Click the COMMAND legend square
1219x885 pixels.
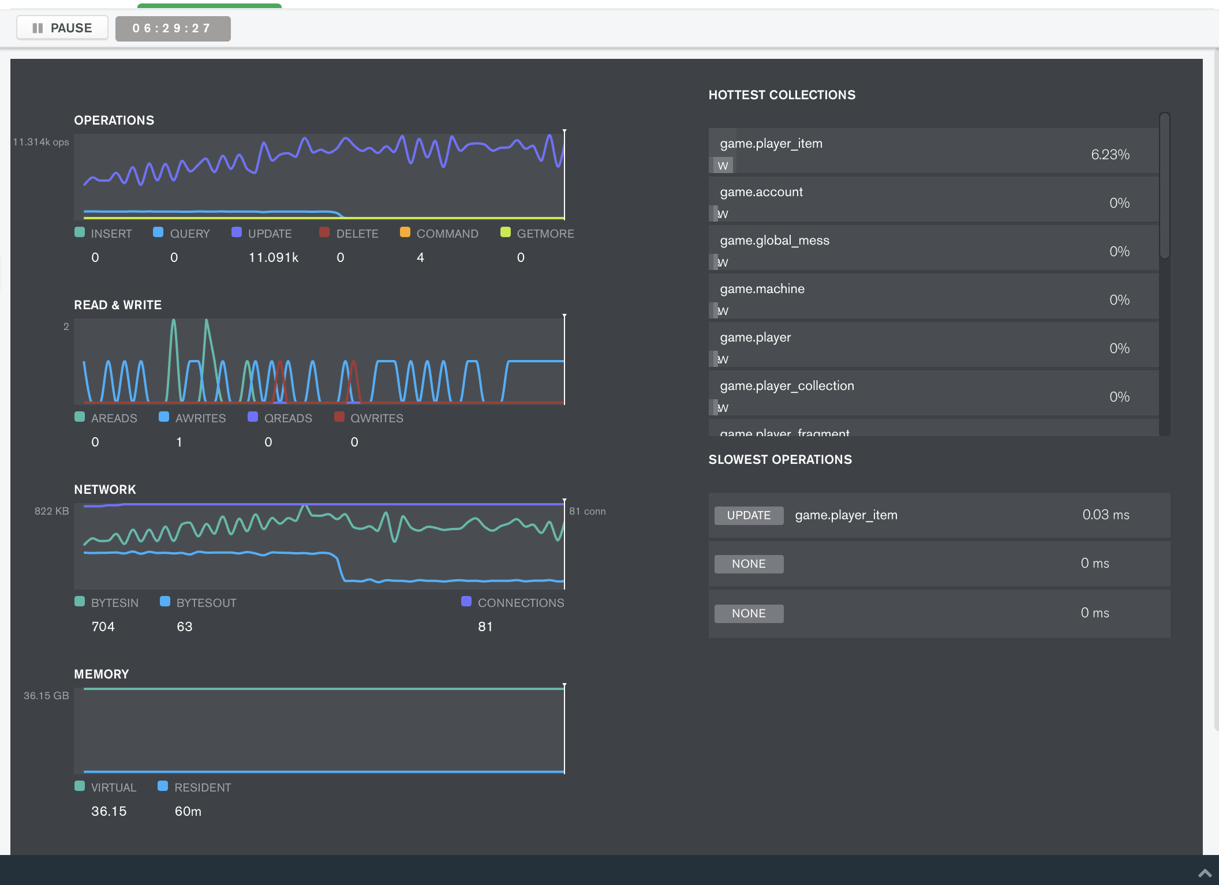405,232
